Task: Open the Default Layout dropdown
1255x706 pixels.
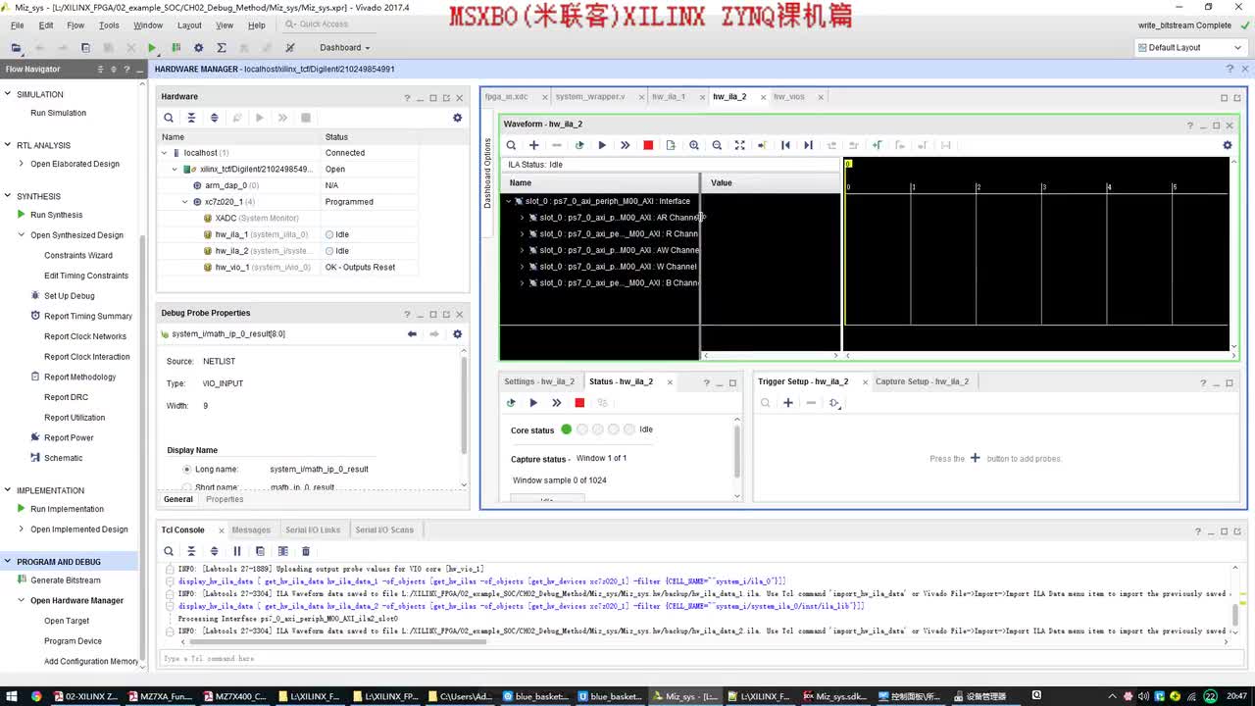Action: [1189, 47]
